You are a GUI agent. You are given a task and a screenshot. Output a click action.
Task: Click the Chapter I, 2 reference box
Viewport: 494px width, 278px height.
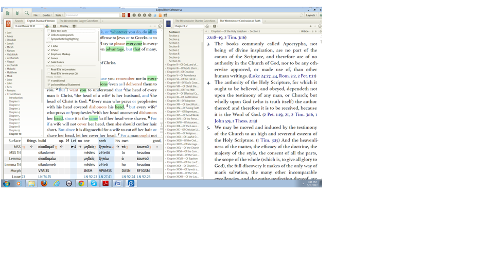(188, 26)
